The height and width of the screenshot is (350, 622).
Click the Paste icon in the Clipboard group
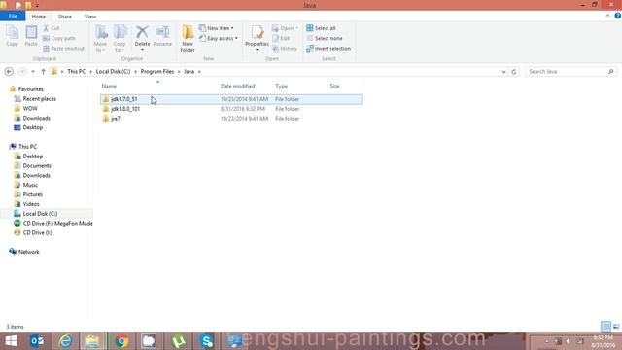[31, 33]
